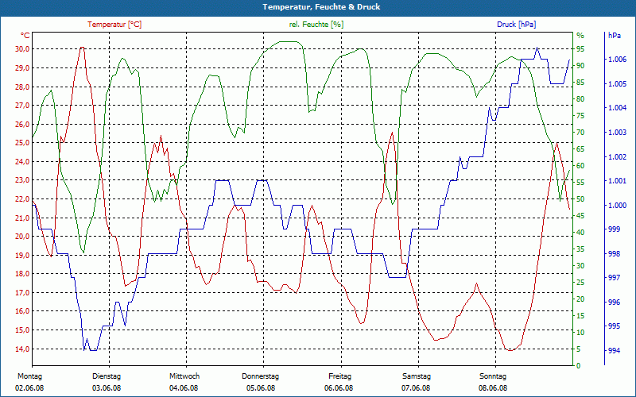Click the "Samstag" day label

(x=416, y=376)
